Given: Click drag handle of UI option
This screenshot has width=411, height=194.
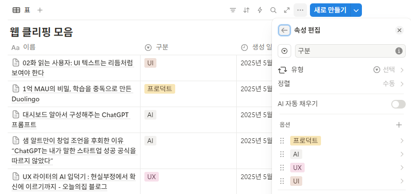Looking at the screenshot, I should [x=282, y=181].
